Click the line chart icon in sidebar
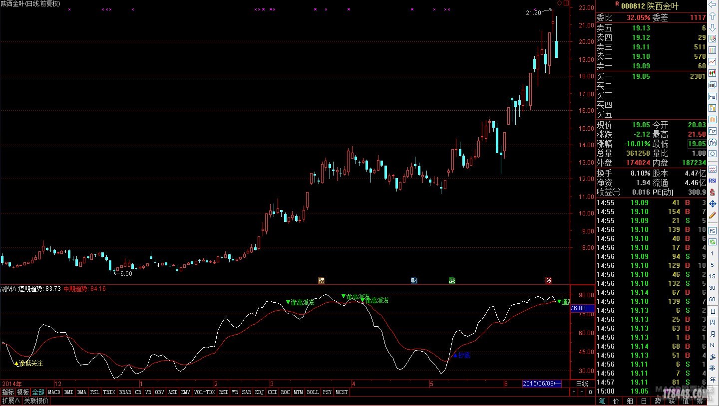 [x=713, y=61]
